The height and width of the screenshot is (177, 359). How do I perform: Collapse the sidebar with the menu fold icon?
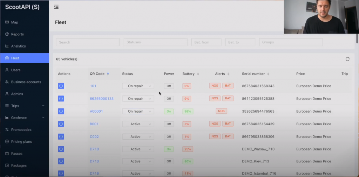click(56, 7)
